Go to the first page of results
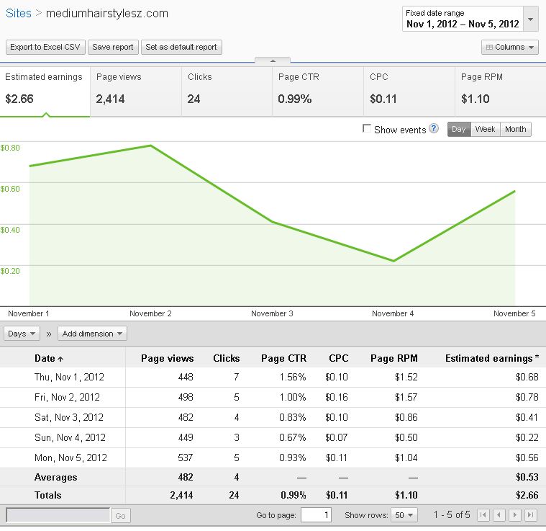This screenshot has width=546, height=531. click(x=483, y=515)
